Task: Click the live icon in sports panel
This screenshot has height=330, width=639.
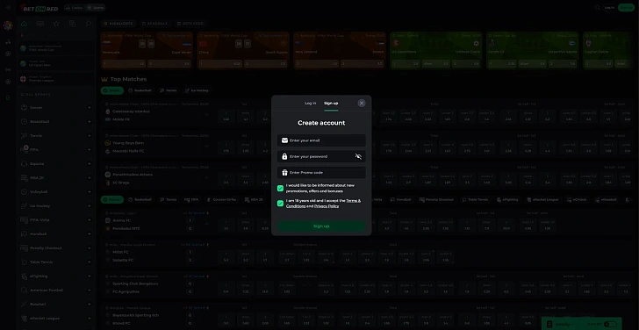Action: [x=40, y=24]
